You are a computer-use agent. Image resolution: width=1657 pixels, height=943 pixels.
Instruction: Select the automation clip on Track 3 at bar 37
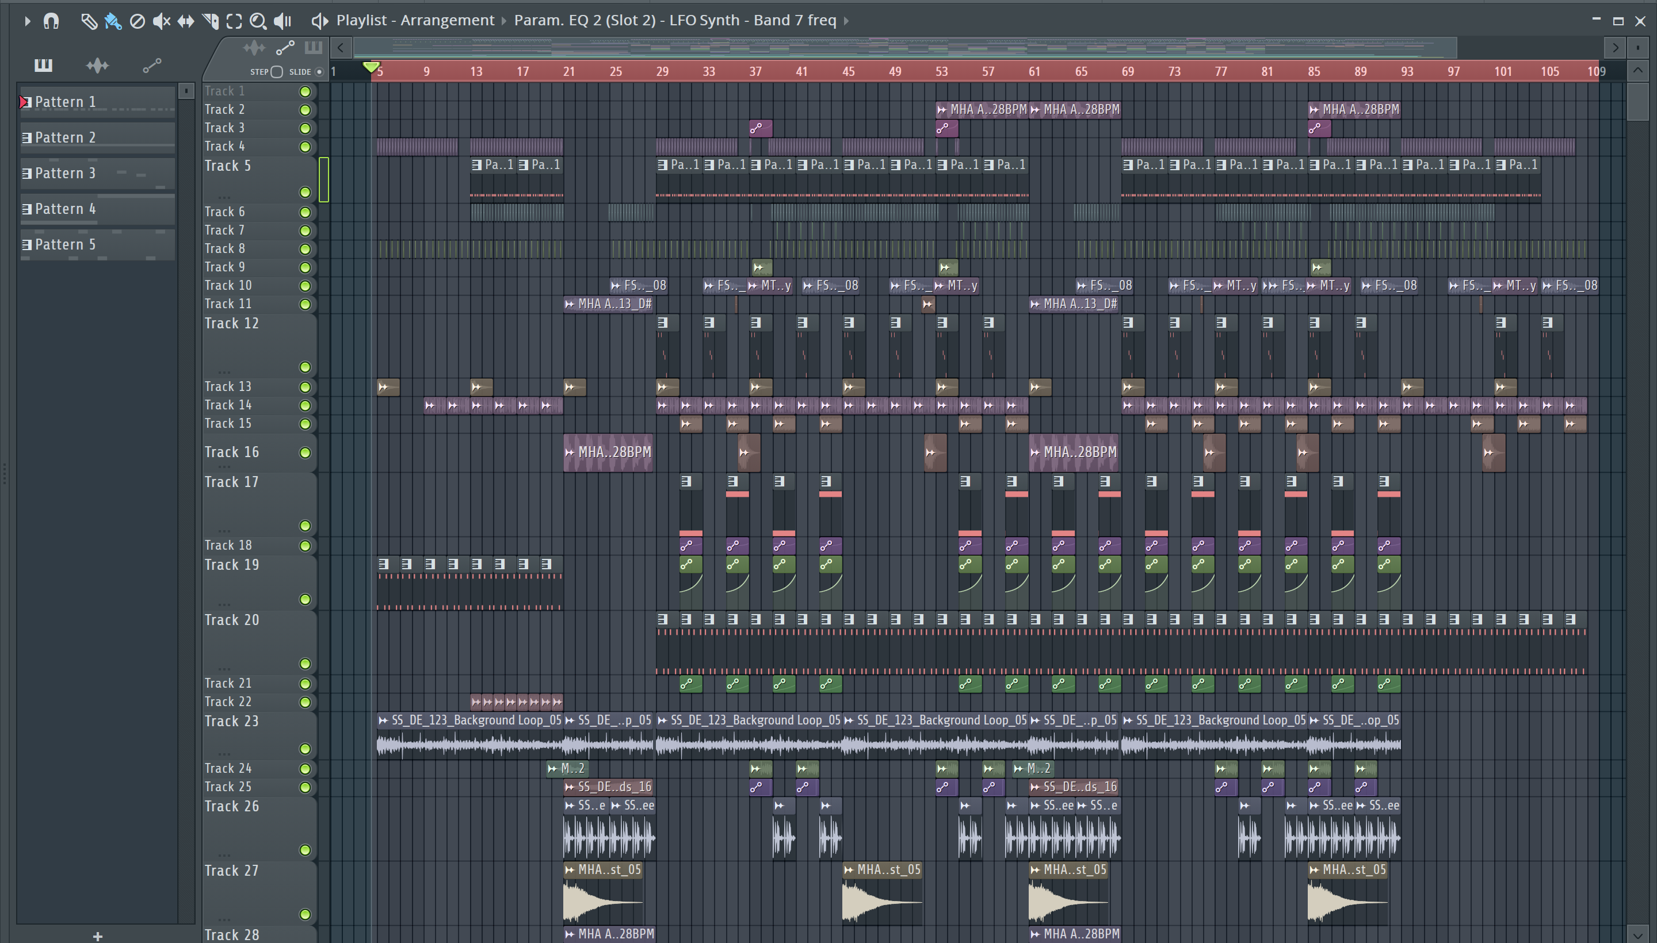click(x=760, y=128)
